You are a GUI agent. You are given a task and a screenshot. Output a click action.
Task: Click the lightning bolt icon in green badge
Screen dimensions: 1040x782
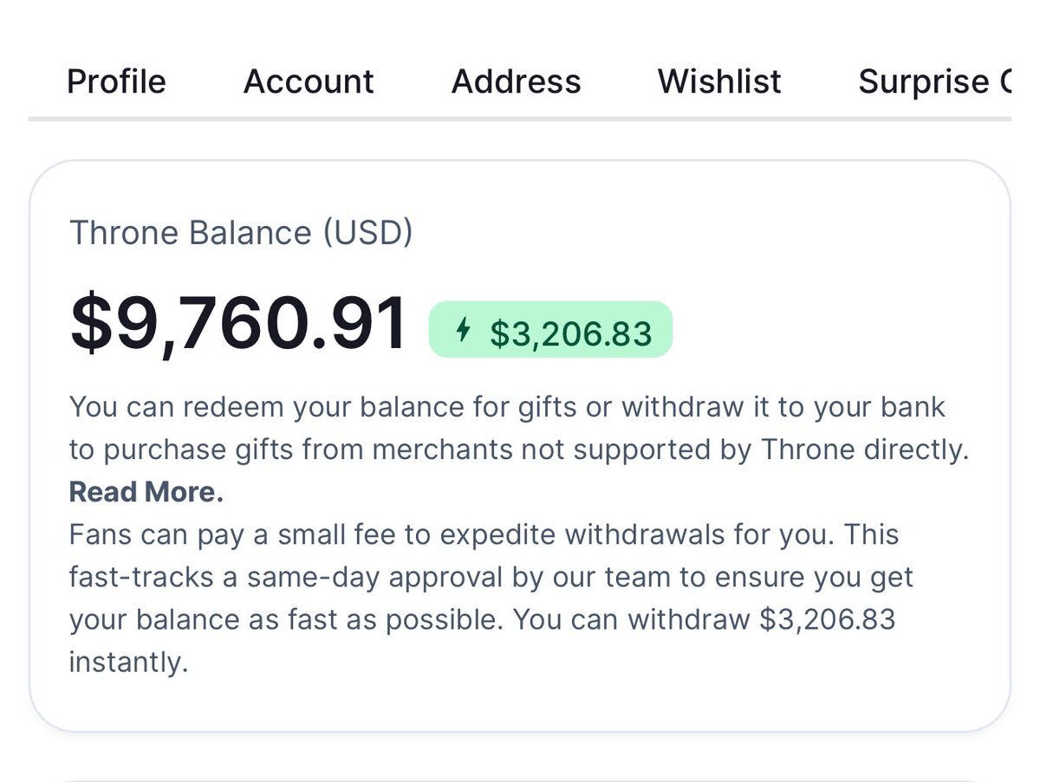click(x=464, y=330)
